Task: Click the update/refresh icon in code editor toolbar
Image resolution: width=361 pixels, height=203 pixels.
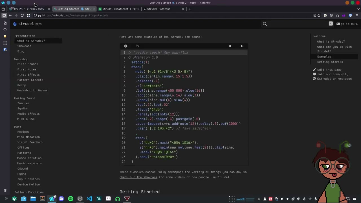Action: (x=138, y=46)
